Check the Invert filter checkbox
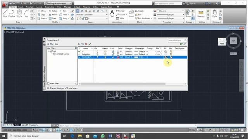This screenshot has height=139, width=248. (48, 83)
